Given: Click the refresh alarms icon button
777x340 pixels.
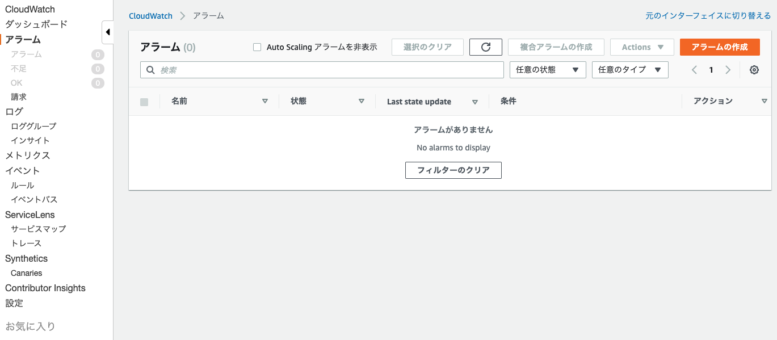Looking at the screenshot, I should (x=485, y=47).
